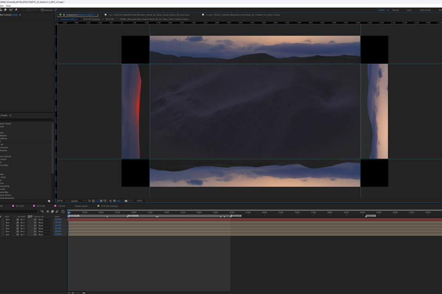Take a snapshot with the camera icon
Image resolution: width=442 pixels, height=294 pixels.
pyautogui.click(x=126, y=201)
